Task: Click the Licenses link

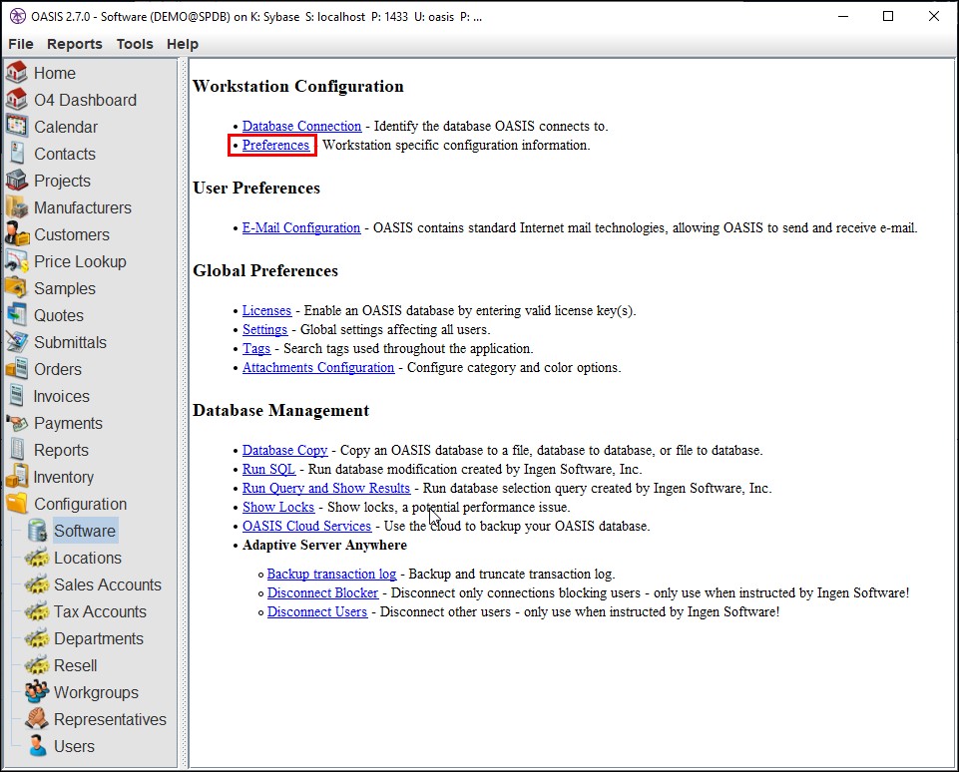Action: (x=266, y=310)
